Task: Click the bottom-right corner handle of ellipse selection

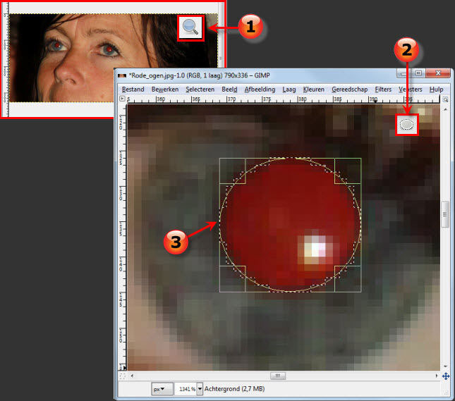Action: (348, 279)
